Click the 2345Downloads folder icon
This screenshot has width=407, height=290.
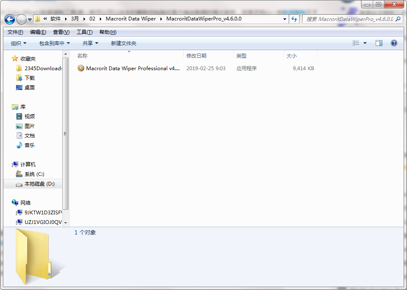click(19, 68)
